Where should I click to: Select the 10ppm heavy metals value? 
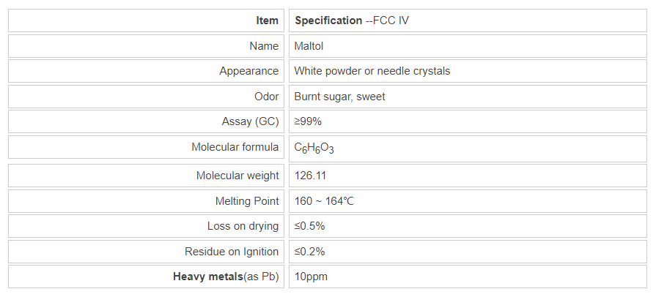pyautogui.click(x=312, y=277)
